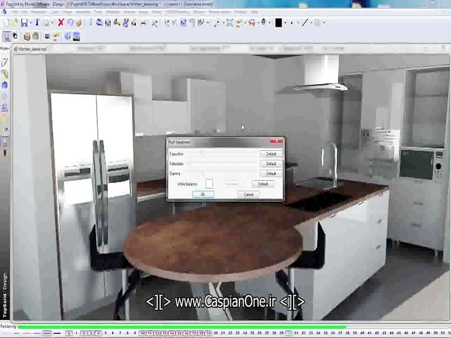The image size is (451, 338).
Task: Expand the point style dropdown arrow
Action: [x=298, y=23]
